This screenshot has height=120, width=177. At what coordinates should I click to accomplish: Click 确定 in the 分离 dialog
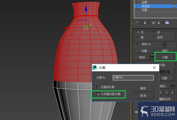point(143,88)
